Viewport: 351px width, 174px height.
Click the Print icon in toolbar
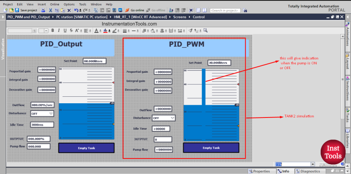[43, 10]
